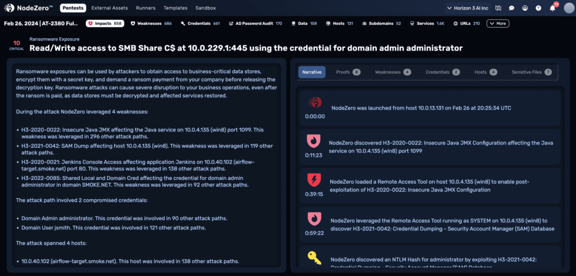The width and height of the screenshot is (576, 276).
Task: Open the notifications bell
Action: (x=552, y=8)
